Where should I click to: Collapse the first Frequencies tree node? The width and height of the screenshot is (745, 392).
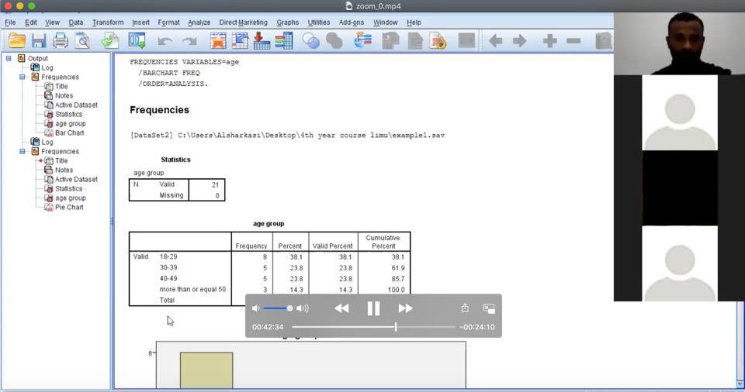(x=23, y=77)
